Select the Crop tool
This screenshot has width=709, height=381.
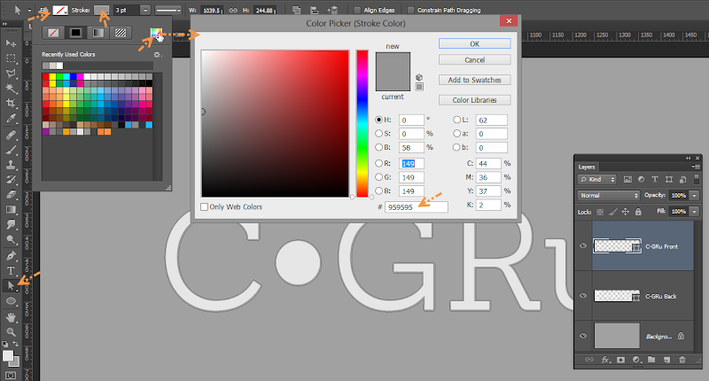11,103
